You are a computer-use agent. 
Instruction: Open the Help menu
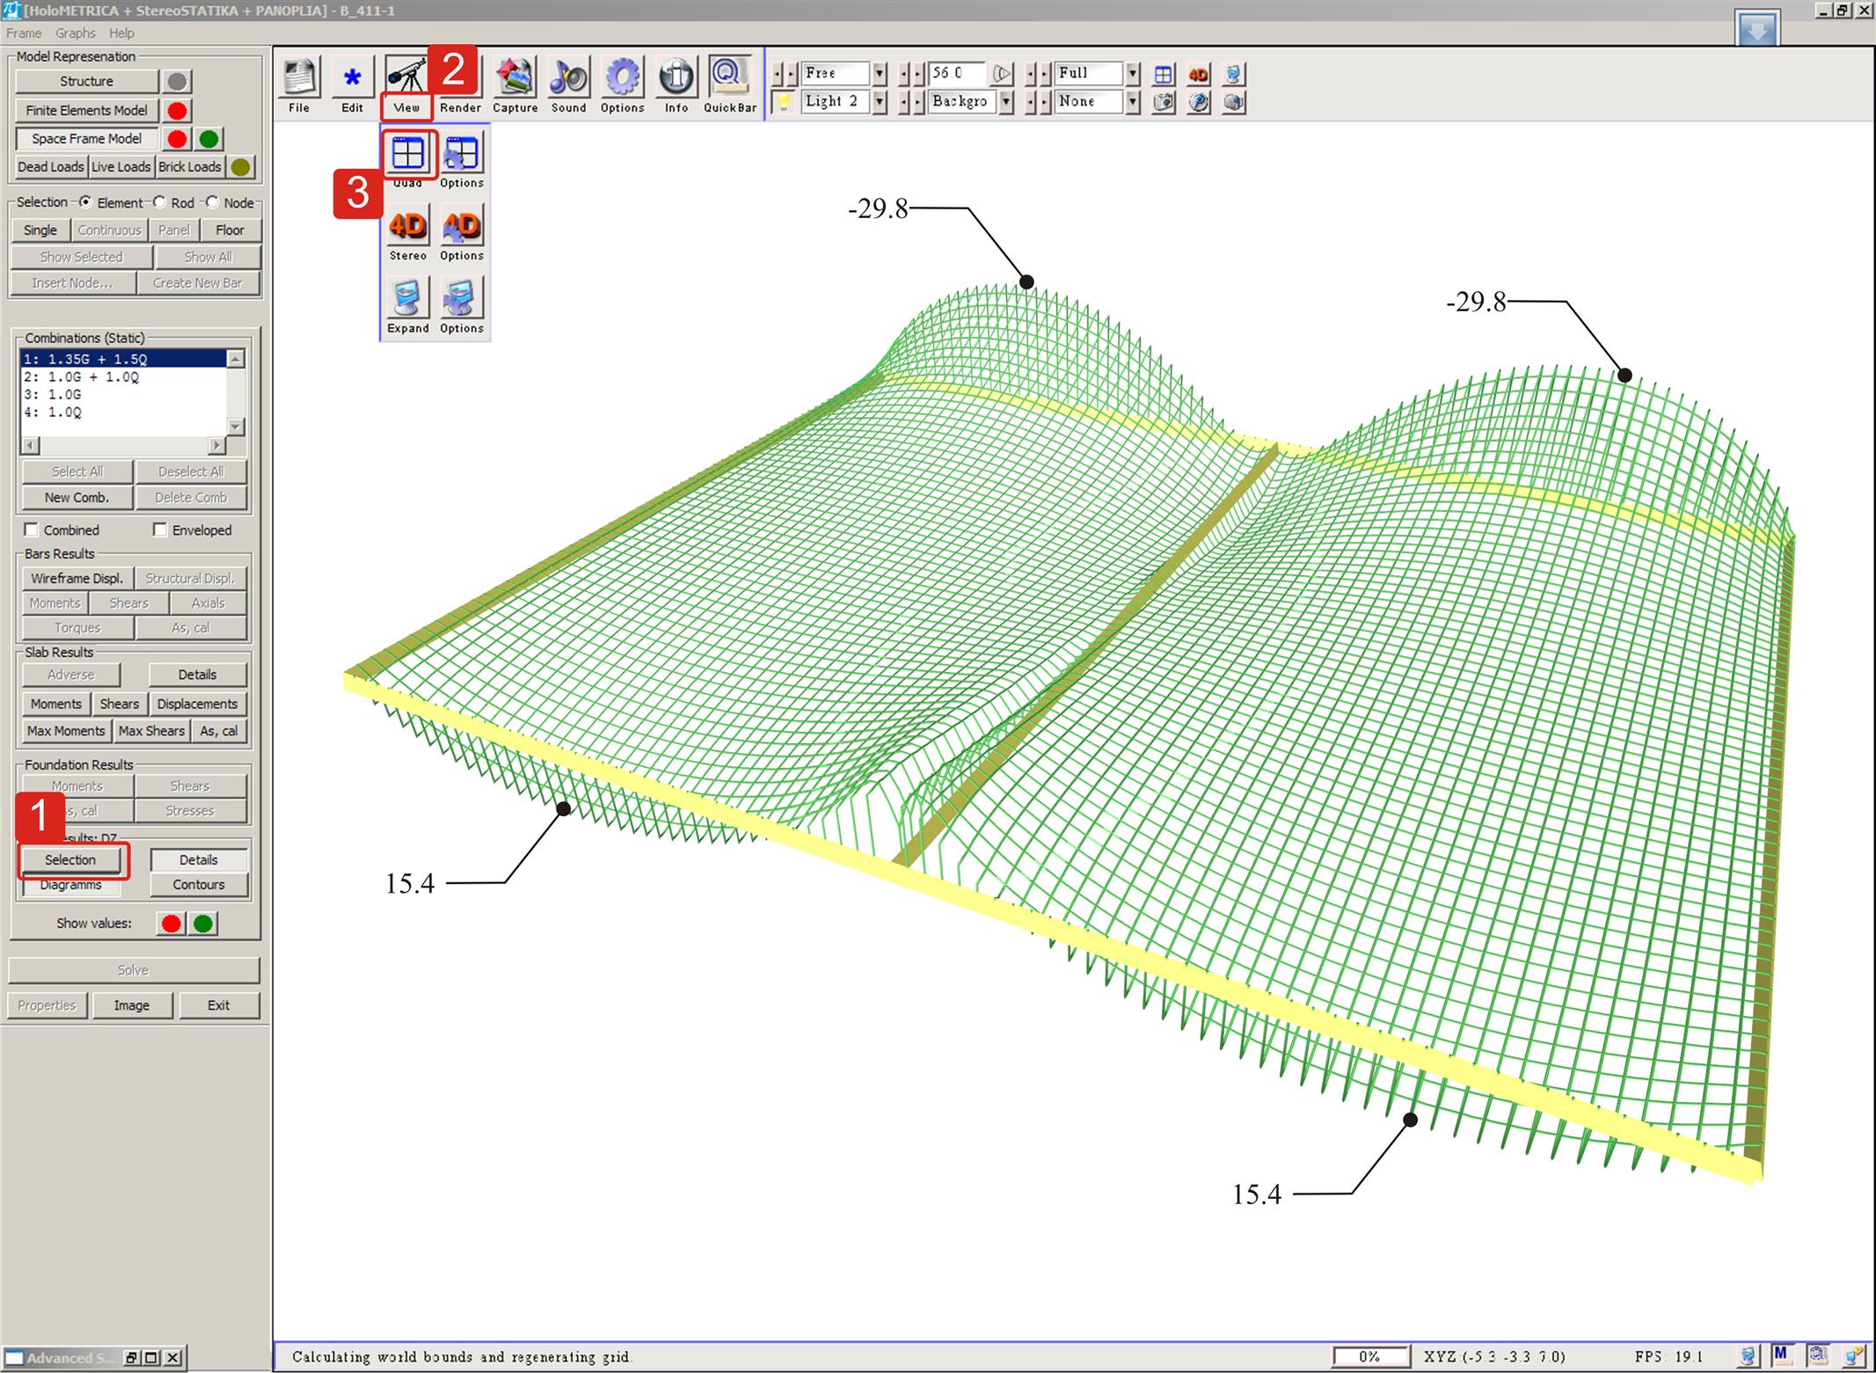point(121,33)
